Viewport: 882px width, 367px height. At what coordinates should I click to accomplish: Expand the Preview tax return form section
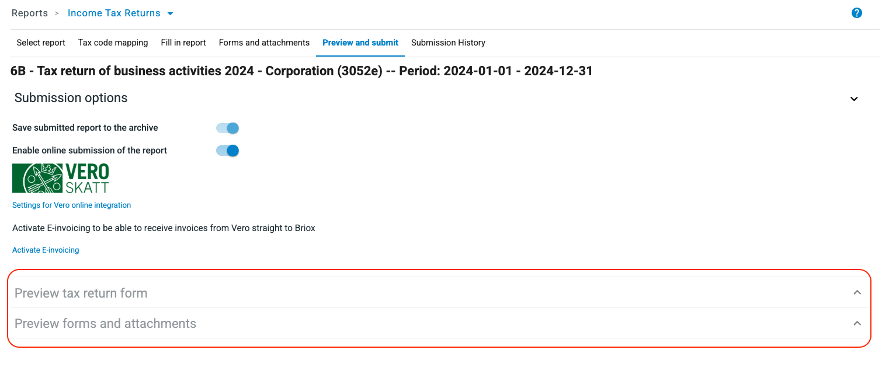tap(857, 292)
